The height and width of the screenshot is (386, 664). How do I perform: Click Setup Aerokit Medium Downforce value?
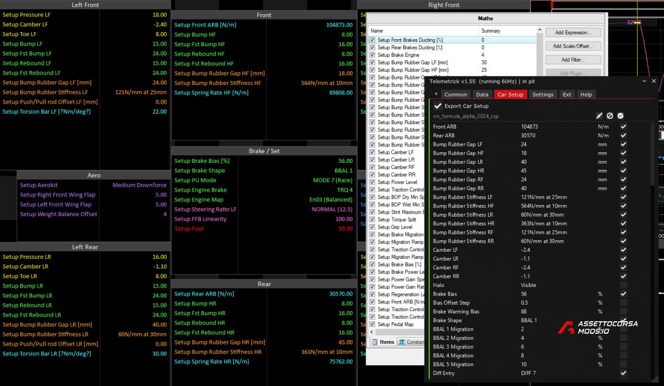[140, 185]
